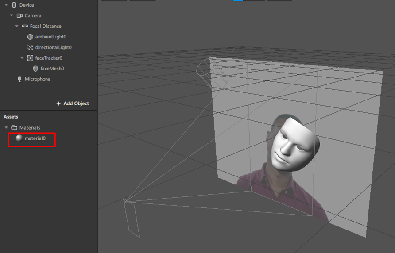This screenshot has height=253, width=395.
Task: Select the material0 sphere thumbnail
Action: click(x=19, y=138)
